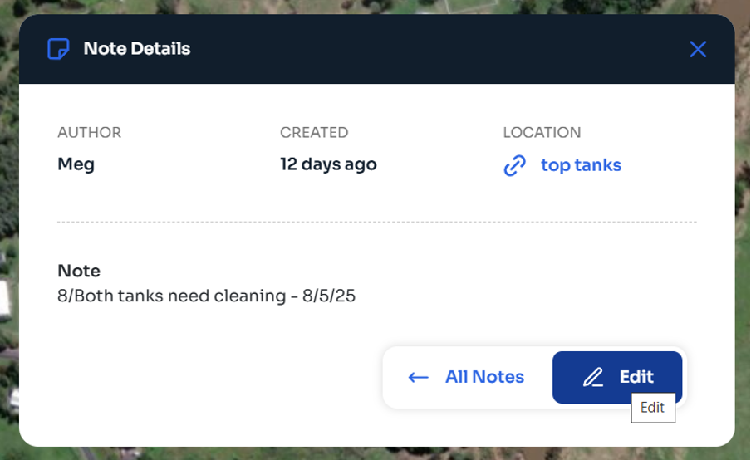Screen dimensions: 751x460
Task: Click the '12 days ago' created value
Action: (x=328, y=164)
